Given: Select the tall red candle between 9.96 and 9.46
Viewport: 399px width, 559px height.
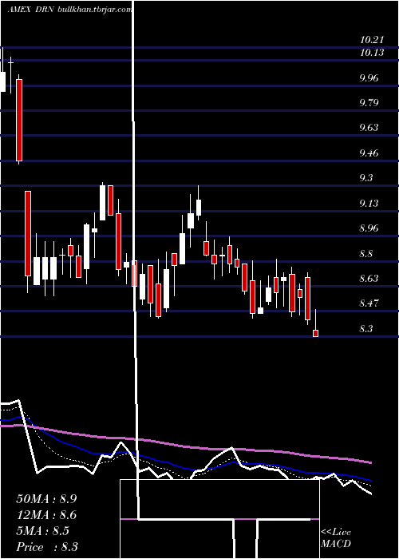Looking at the screenshot, I should coord(19,120).
